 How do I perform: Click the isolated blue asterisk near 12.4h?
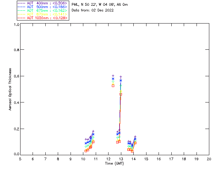(113, 79)
